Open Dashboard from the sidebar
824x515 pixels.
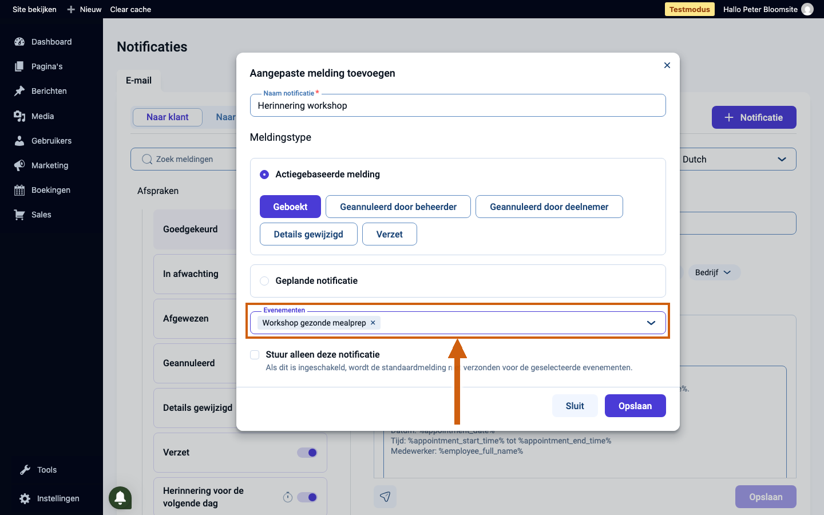click(x=43, y=42)
